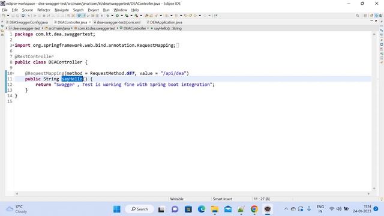Image resolution: width=384 pixels, height=216 pixels.
Task: Open the Back navigation history dropdown
Action: click(200, 16)
